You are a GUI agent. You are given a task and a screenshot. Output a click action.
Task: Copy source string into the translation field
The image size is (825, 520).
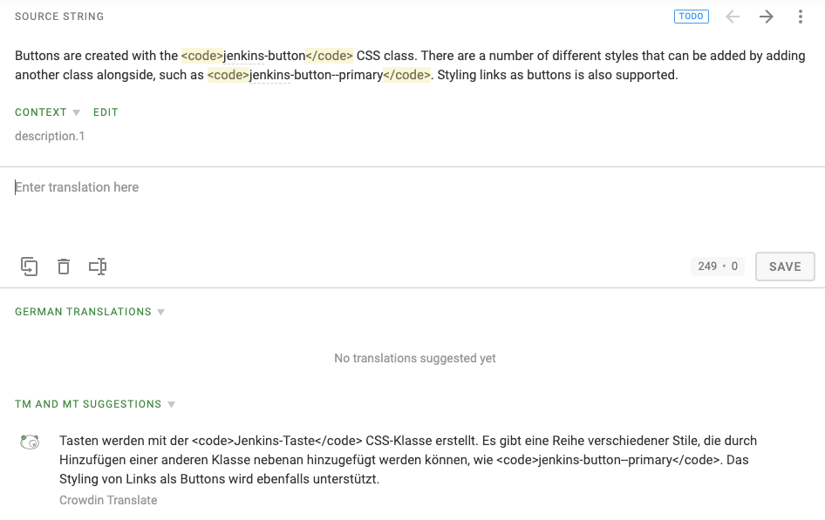coord(29,267)
